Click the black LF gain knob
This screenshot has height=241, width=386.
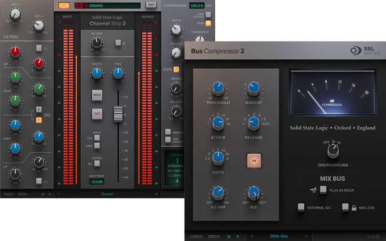(15, 174)
